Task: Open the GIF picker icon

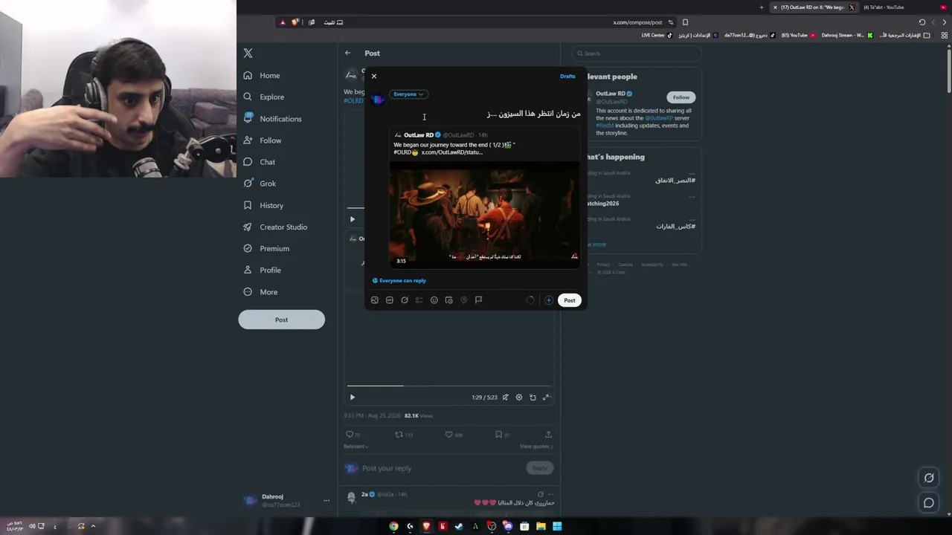Action: 390,300
